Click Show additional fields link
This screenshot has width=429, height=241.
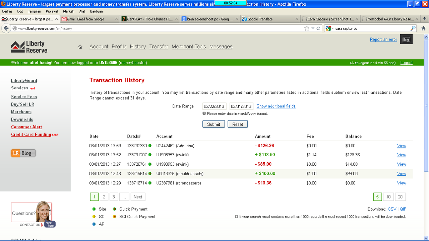[x=276, y=106]
